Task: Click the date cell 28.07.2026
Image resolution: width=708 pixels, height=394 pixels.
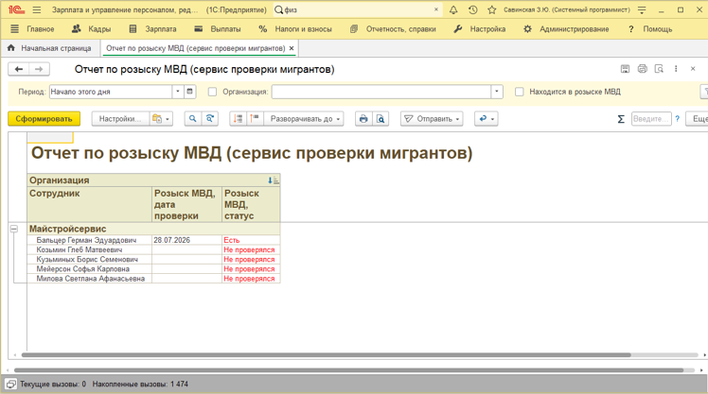Action: (x=186, y=240)
